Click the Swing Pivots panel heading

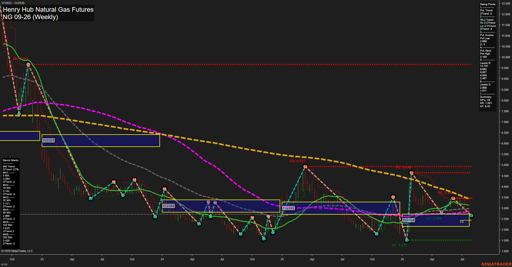(488, 4)
